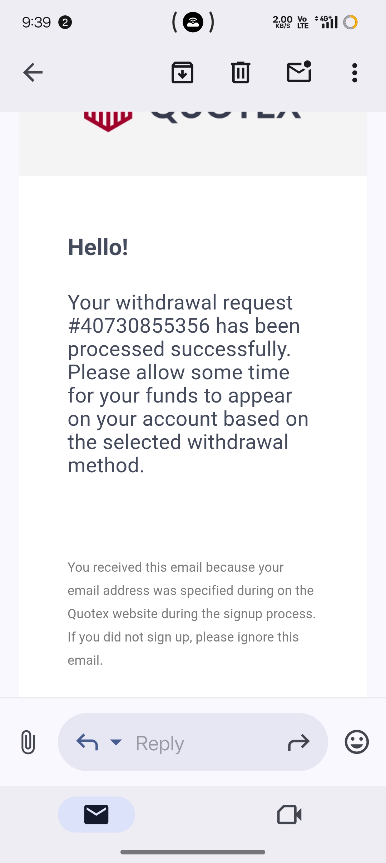Tap the signup disclaimer footer text

(x=192, y=614)
